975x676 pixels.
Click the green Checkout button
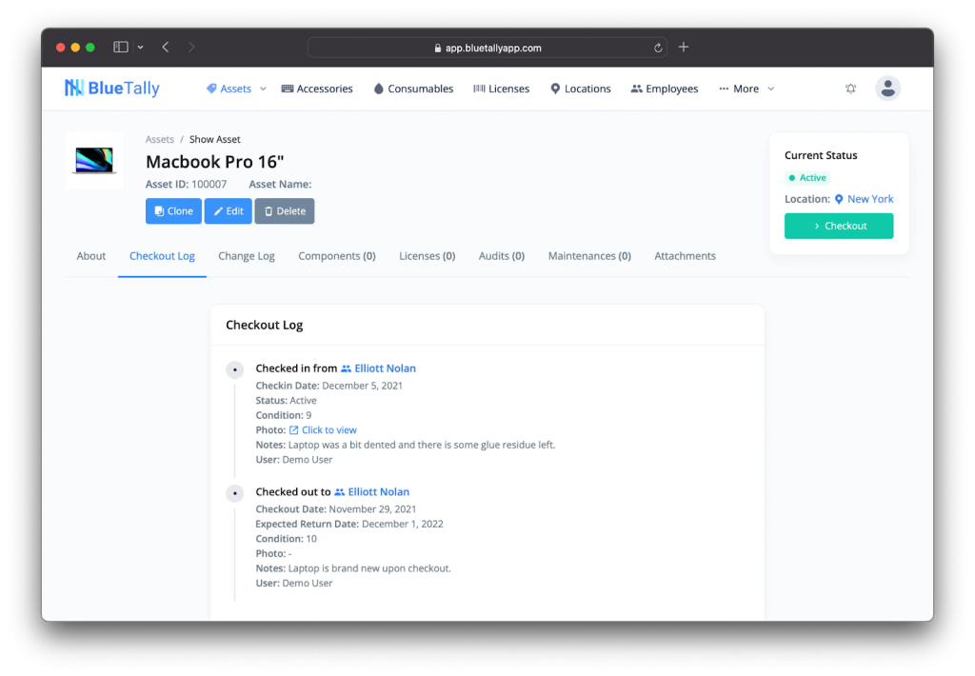point(838,227)
